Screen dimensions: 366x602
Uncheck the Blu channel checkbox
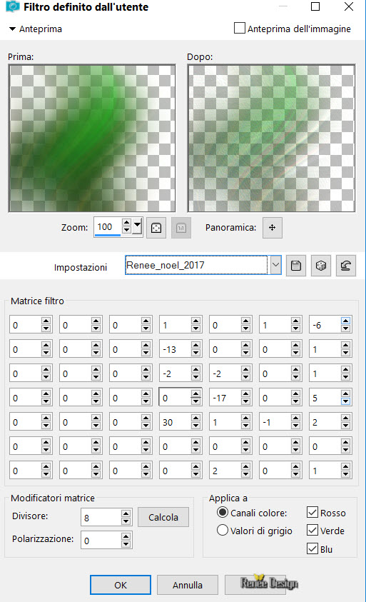(x=312, y=548)
